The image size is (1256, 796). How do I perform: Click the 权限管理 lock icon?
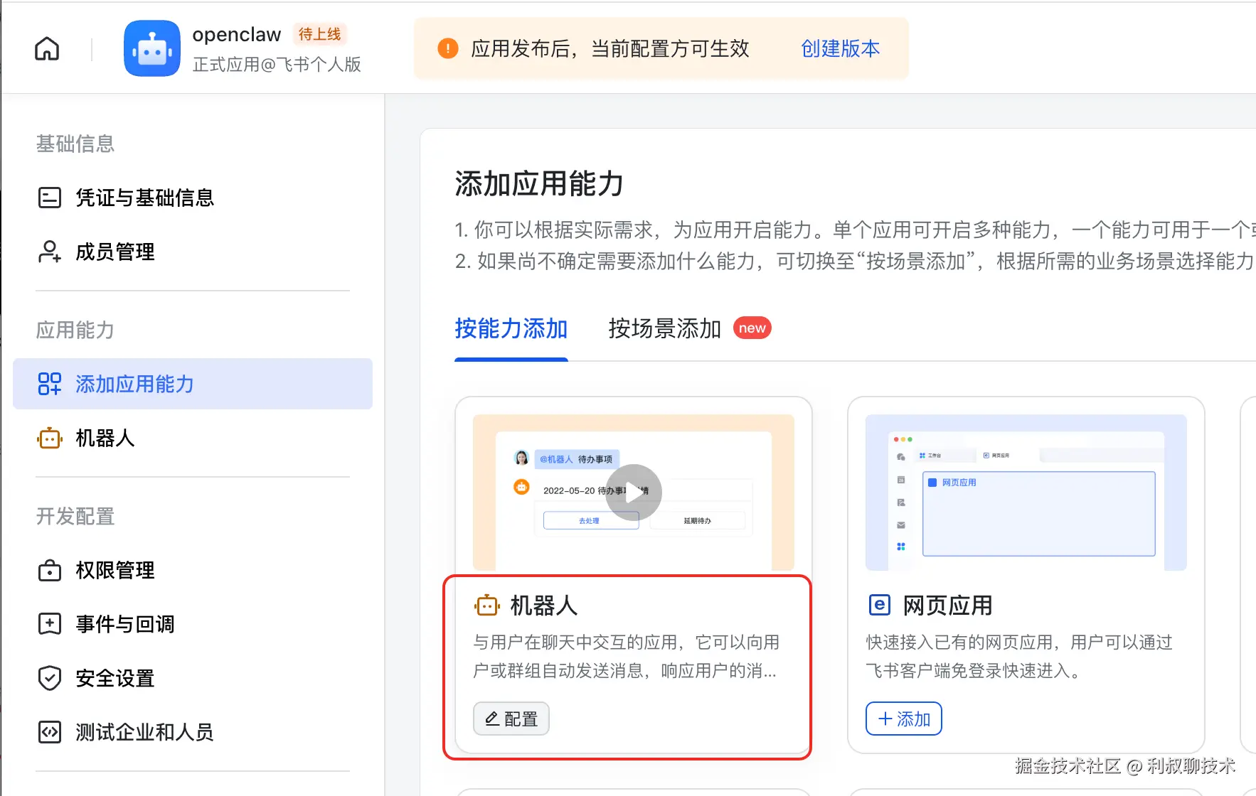point(50,570)
